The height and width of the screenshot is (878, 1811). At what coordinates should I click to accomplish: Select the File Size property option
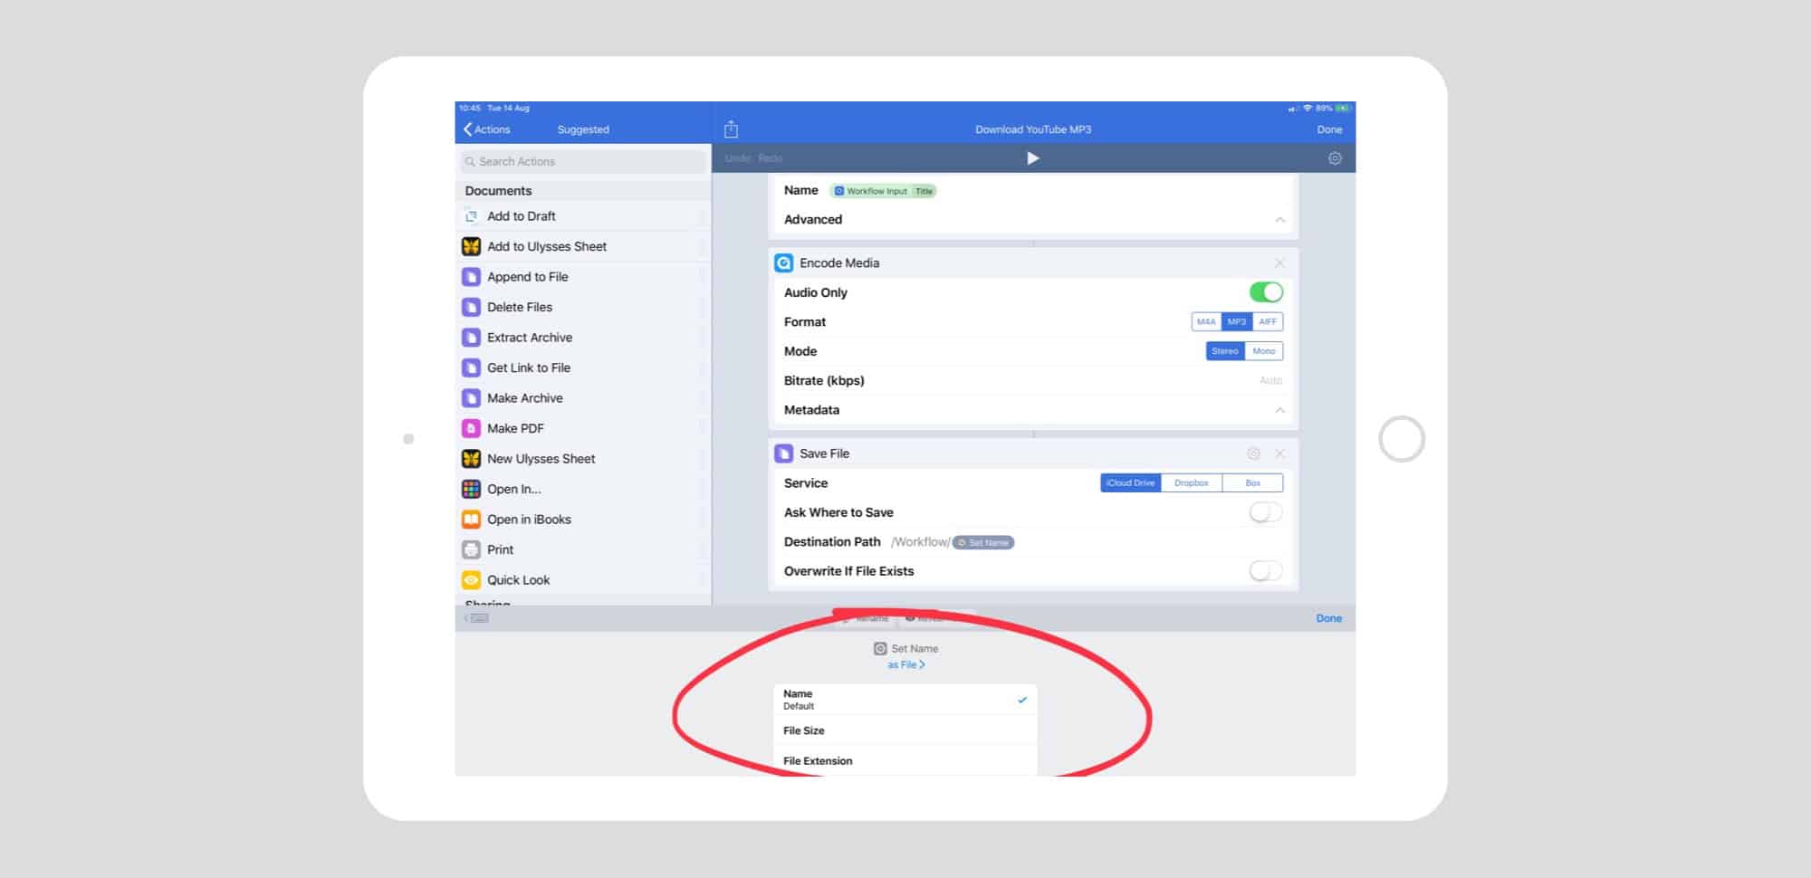pyautogui.click(x=905, y=730)
